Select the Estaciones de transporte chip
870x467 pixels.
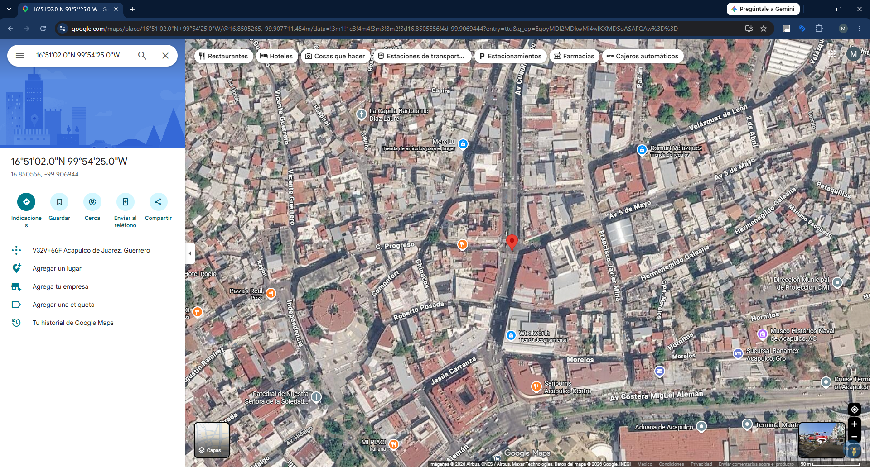point(421,56)
